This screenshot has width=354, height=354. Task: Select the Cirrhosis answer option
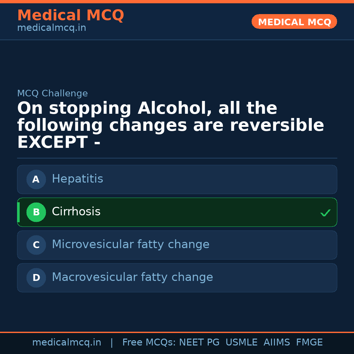(177, 212)
